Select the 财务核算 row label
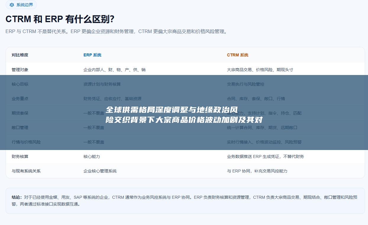 [20, 156]
